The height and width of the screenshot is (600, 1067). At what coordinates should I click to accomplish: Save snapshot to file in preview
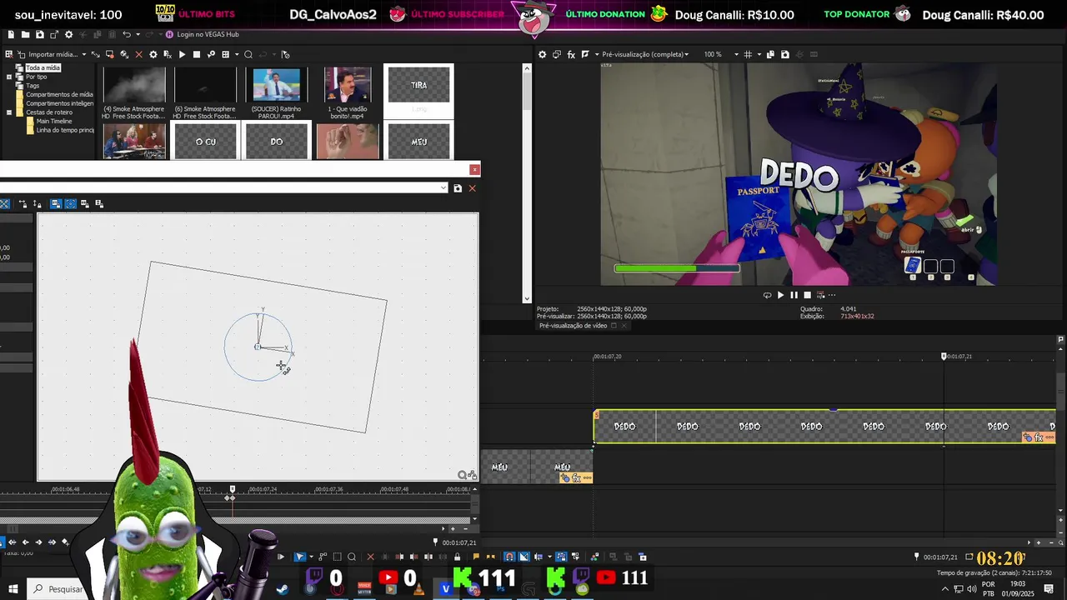click(x=784, y=54)
